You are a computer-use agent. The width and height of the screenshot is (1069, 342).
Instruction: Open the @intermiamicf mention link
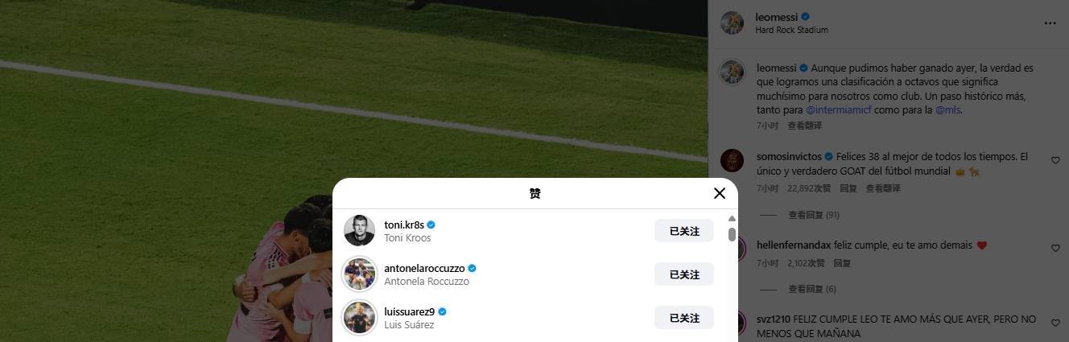[840, 110]
